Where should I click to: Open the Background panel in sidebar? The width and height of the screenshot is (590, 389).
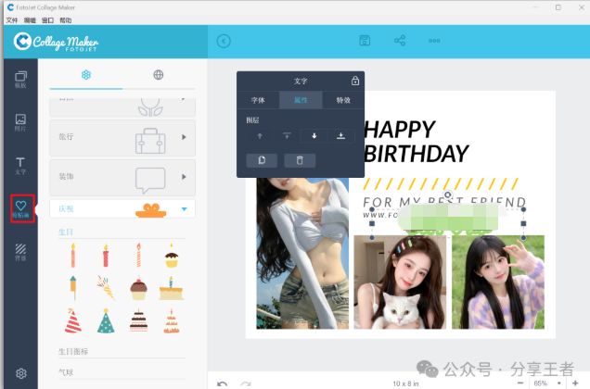point(20,251)
